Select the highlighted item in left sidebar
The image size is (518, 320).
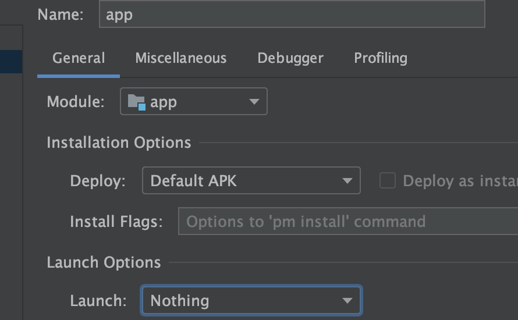click(x=11, y=62)
